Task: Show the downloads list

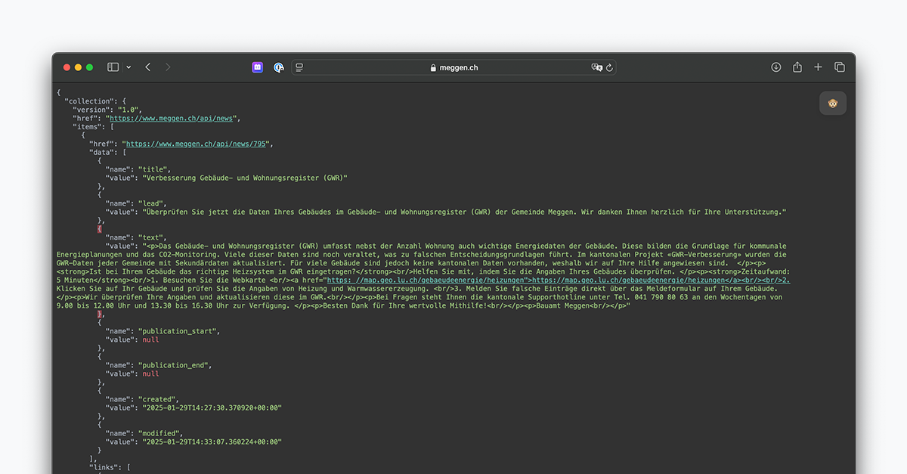Action: pyautogui.click(x=775, y=67)
